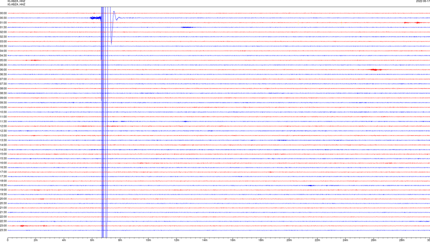Click the 10m minute axis label

click(148, 240)
